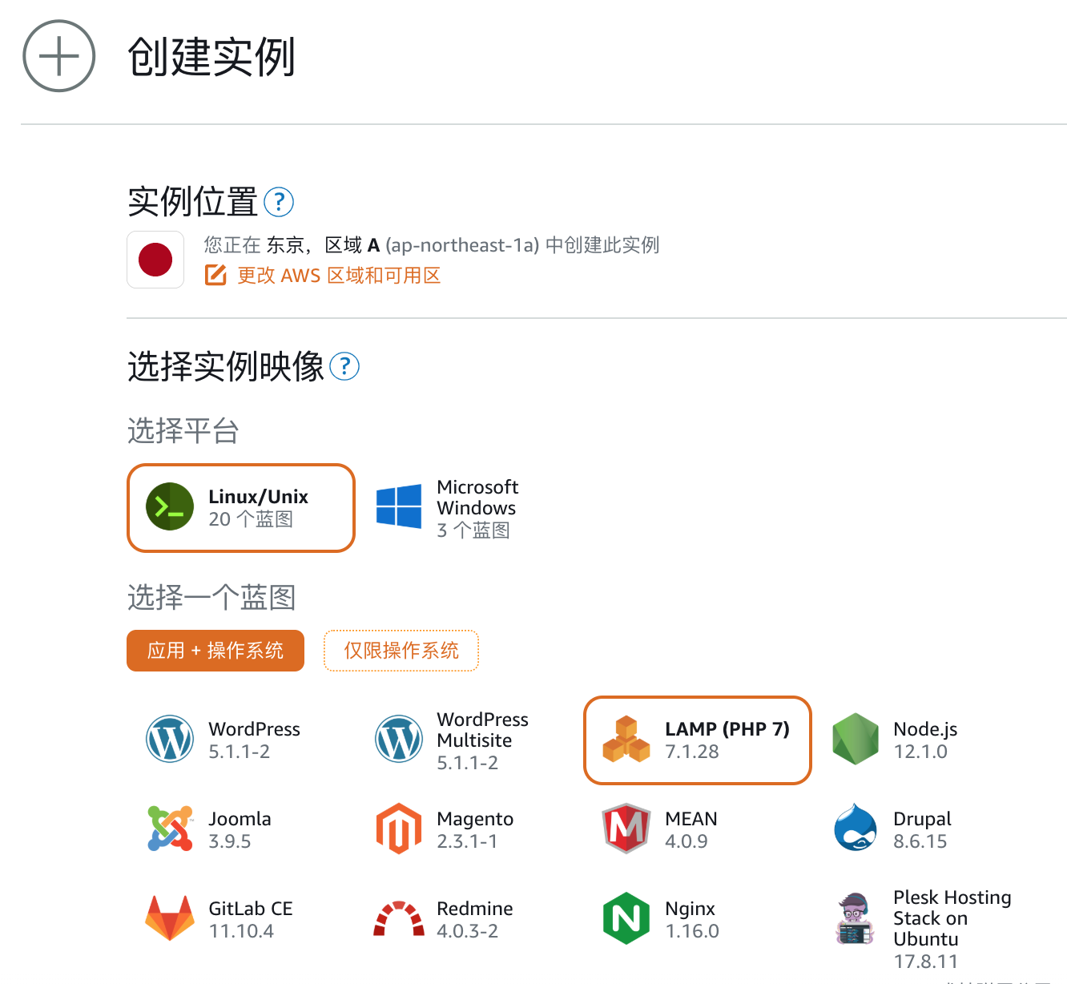The image size is (1067, 984).
Task: Click the Drupal droplet logo icon
Action: tap(856, 828)
